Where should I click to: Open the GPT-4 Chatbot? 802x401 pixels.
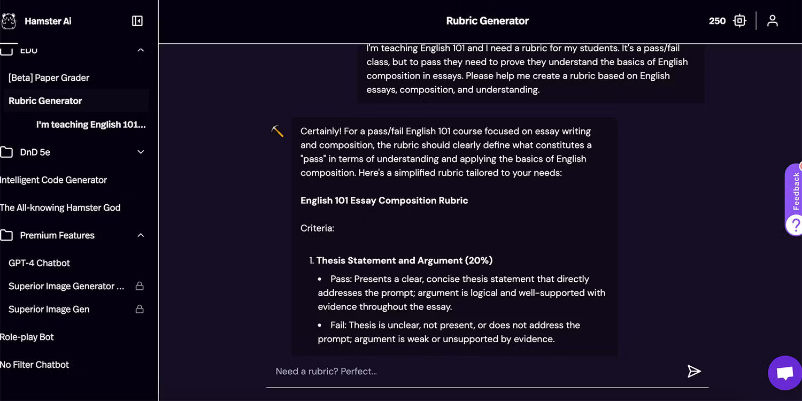click(x=39, y=263)
